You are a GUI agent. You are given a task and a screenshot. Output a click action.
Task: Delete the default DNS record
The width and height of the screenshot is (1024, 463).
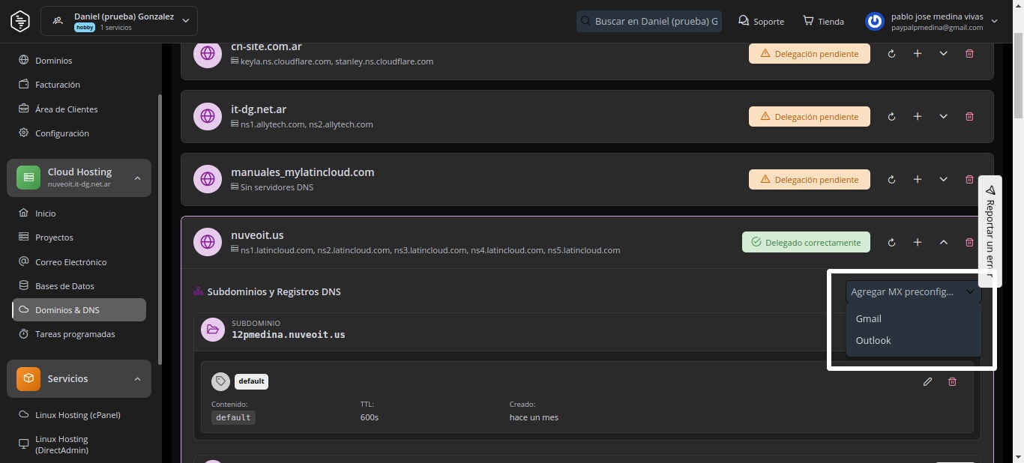[x=952, y=382]
